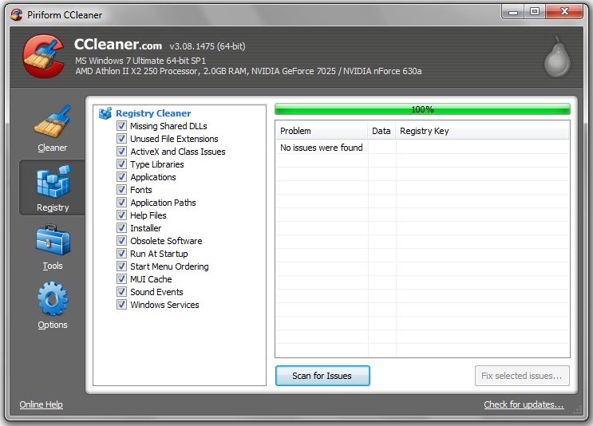Select the 'No issues were found' row
The width and height of the screenshot is (593, 426).
click(x=422, y=148)
